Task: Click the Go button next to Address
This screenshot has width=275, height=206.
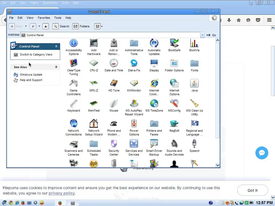Action: point(211,35)
